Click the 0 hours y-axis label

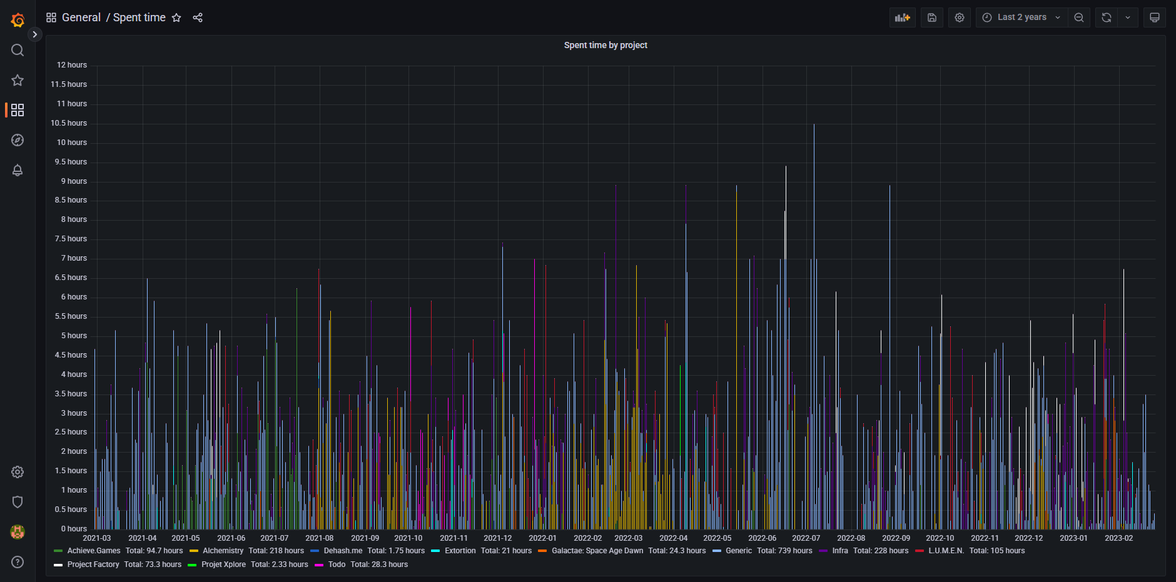(74, 529)
